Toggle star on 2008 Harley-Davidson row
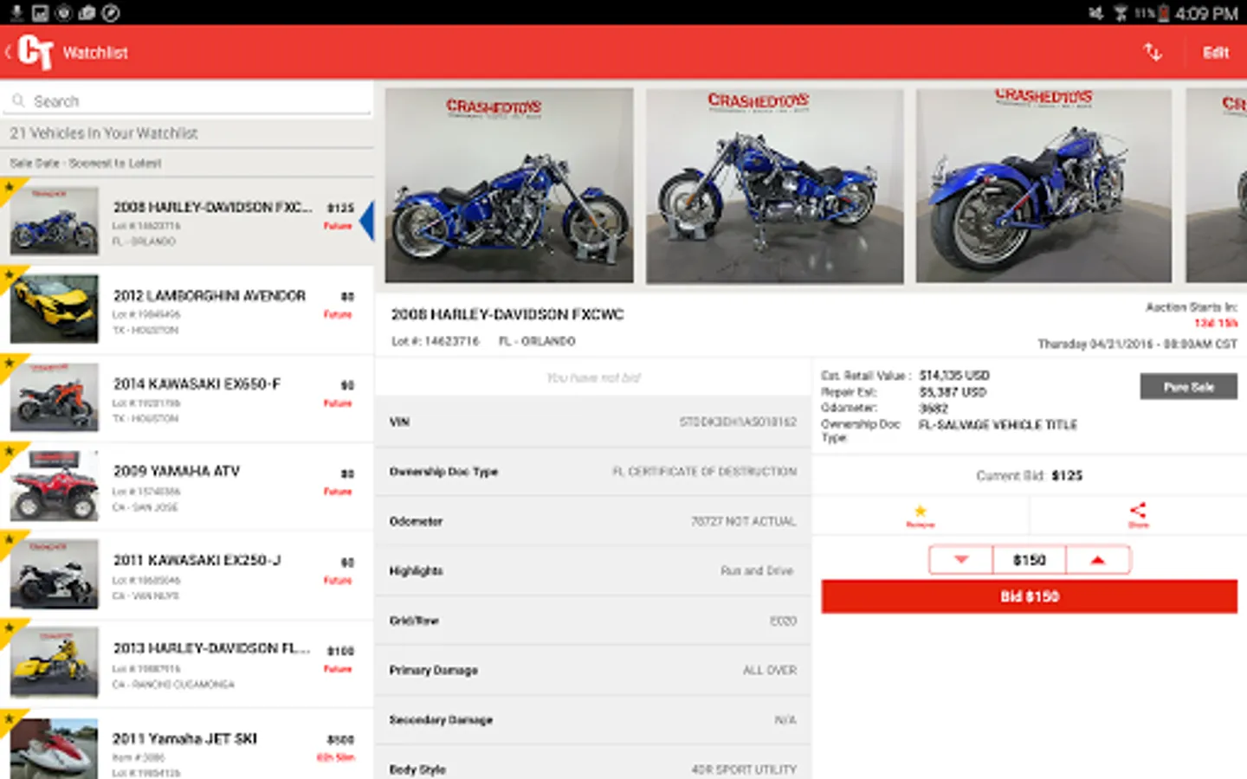 pos(10,187)
